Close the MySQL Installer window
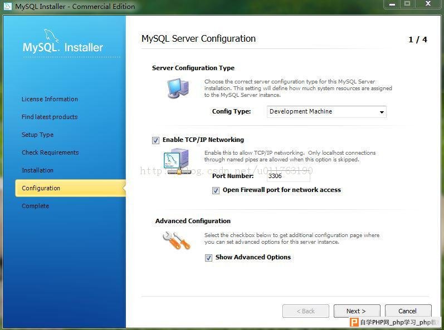This screenshot has height=330, width=444. (x=428, y=4)
